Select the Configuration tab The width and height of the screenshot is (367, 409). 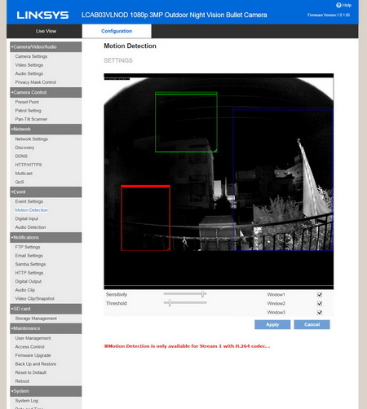(117, 31)
